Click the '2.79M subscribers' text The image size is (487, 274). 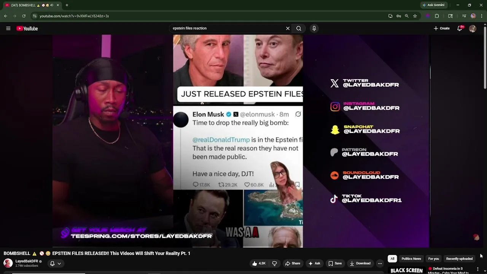click(x=27, y=266)
